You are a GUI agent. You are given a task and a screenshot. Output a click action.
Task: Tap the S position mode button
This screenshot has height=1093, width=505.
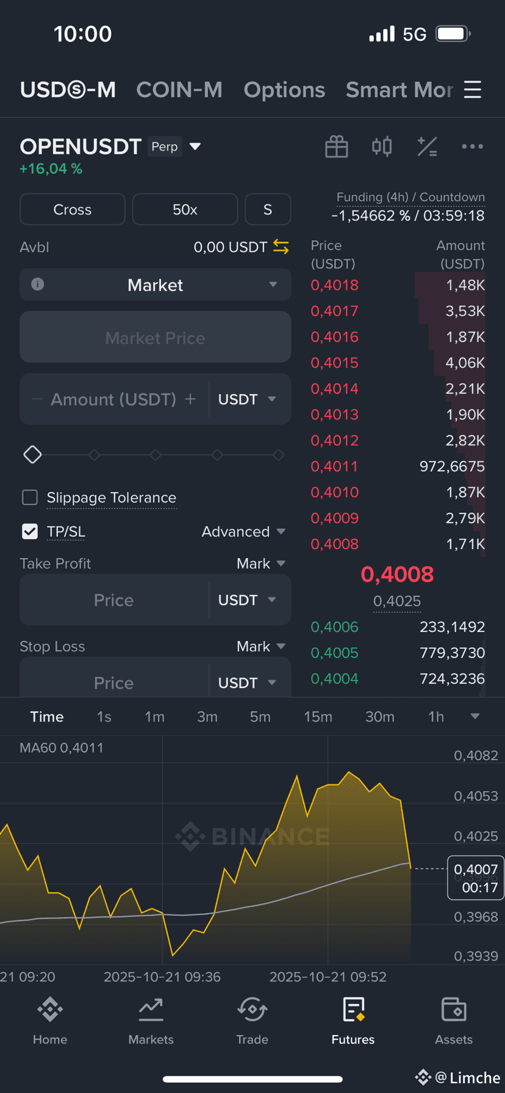tap(268, 209)
